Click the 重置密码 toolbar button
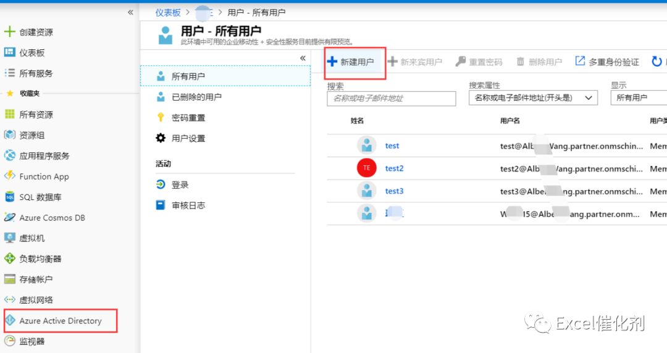667x353 pixels. coord(479,62)
